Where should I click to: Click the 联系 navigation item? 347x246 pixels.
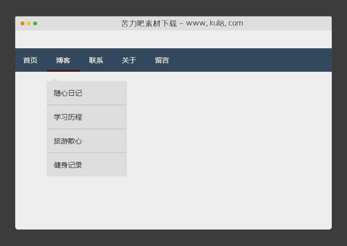pyautogui.click(x=96, y=60)
